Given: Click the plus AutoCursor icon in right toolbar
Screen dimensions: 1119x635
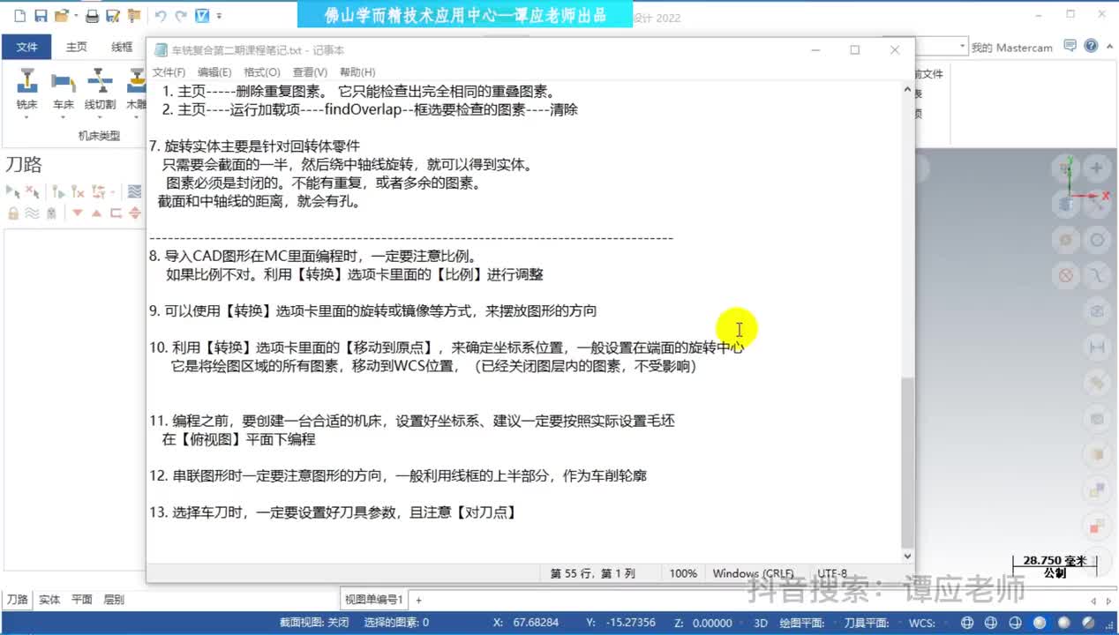Looking at the screenshot, I should tap(1097, 168).
